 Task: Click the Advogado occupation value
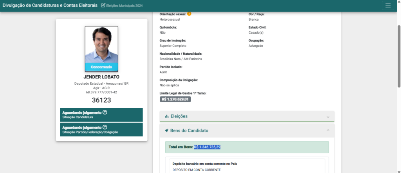[256, 46]
